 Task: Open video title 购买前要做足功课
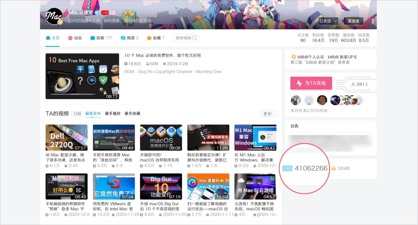pyautogui.click(x=207, y=157)
